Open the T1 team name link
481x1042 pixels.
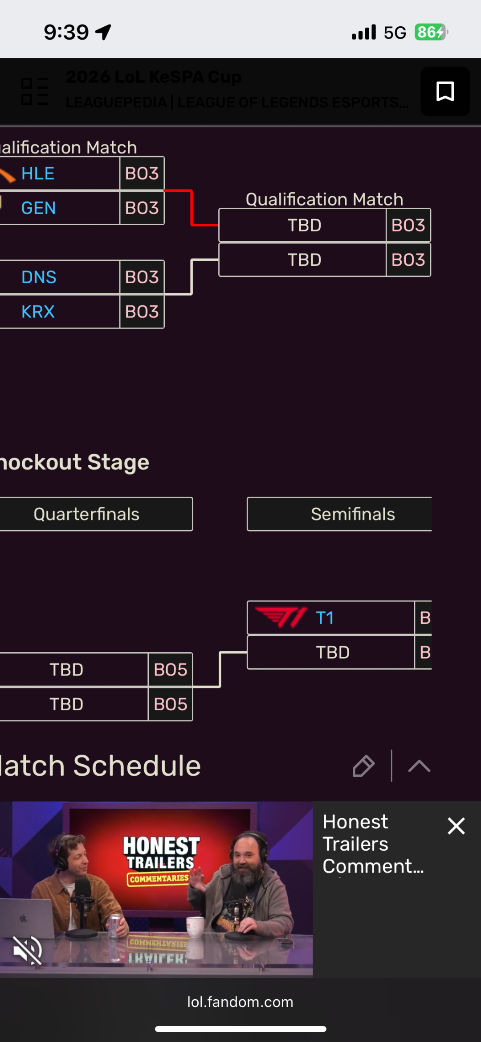325,618
